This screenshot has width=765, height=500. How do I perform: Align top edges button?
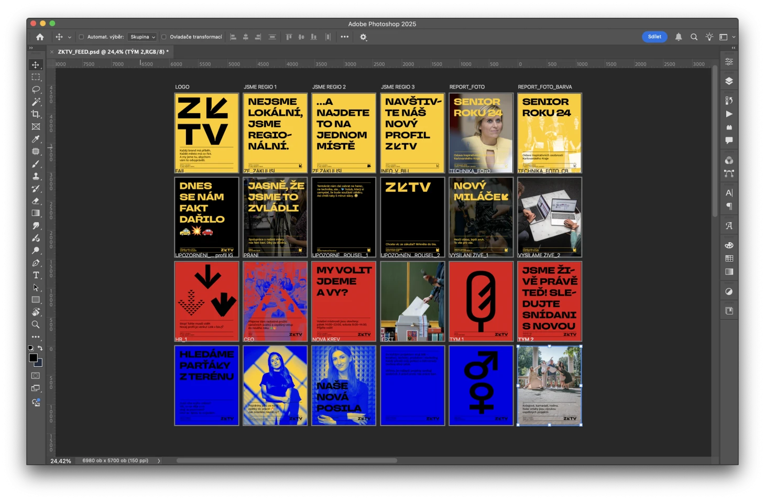pyautogui.click(x=289, y=37)
